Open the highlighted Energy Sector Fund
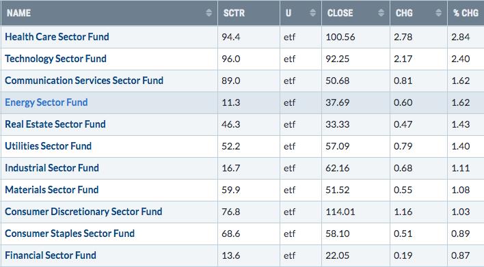 coord(46,102)
